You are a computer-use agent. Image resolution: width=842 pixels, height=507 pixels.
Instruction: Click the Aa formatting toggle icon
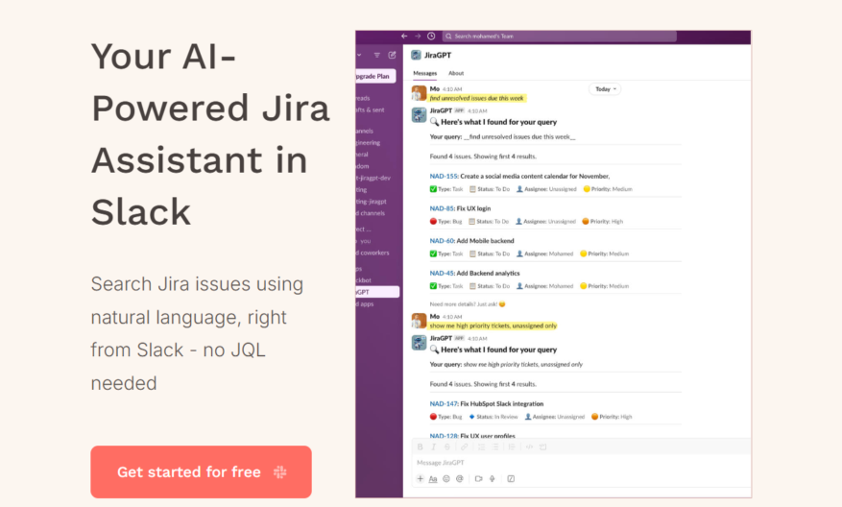(x=433, y=479)
